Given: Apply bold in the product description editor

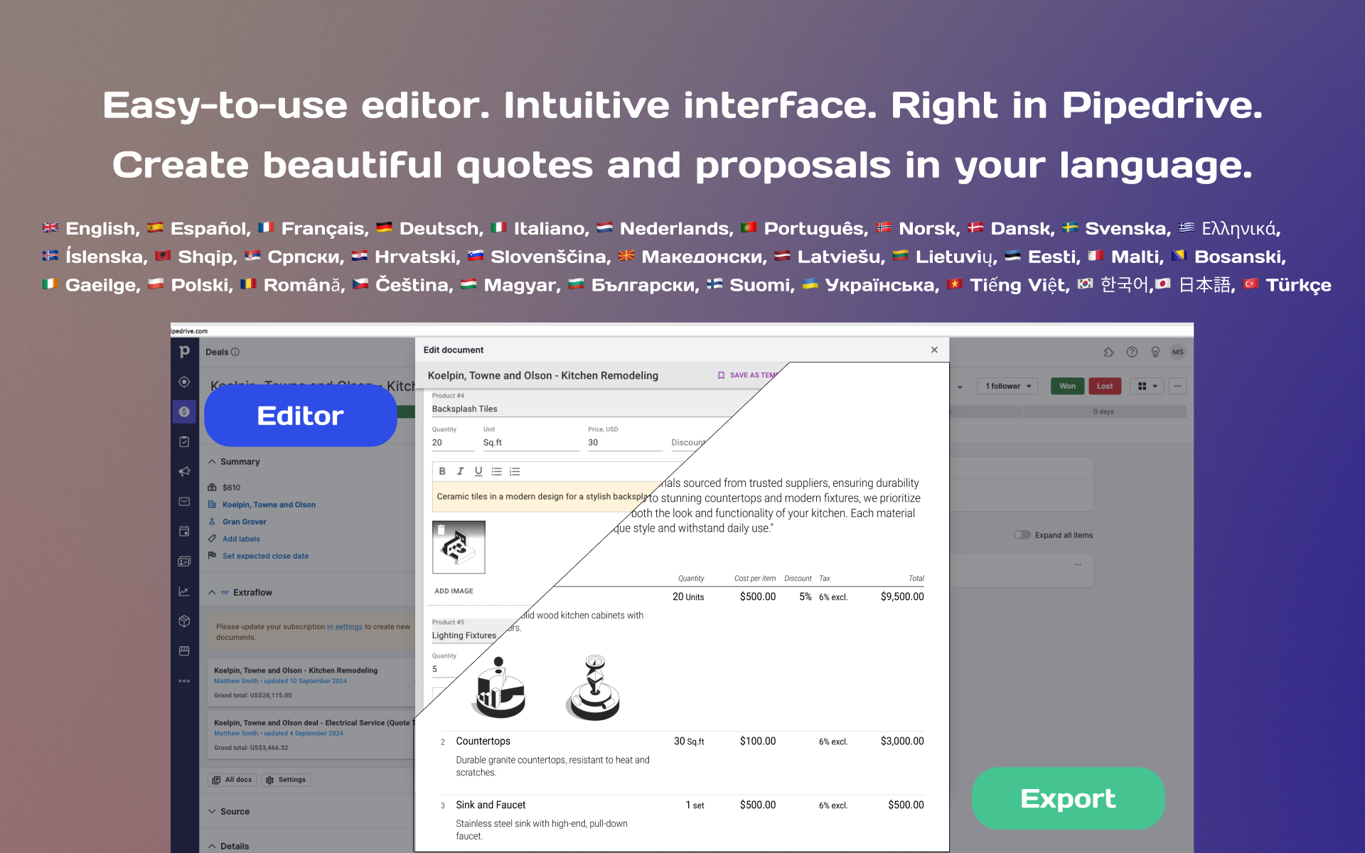Looking at the screenshot, I should tap(442, 471).
